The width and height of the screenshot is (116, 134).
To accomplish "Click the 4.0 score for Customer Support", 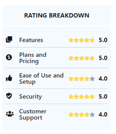I will (103, 115).
